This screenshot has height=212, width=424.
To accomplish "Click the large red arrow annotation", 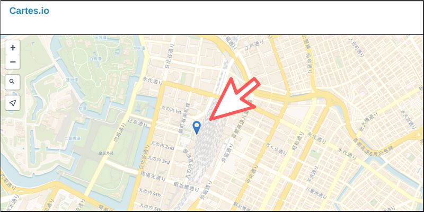I will click(235, 100).
